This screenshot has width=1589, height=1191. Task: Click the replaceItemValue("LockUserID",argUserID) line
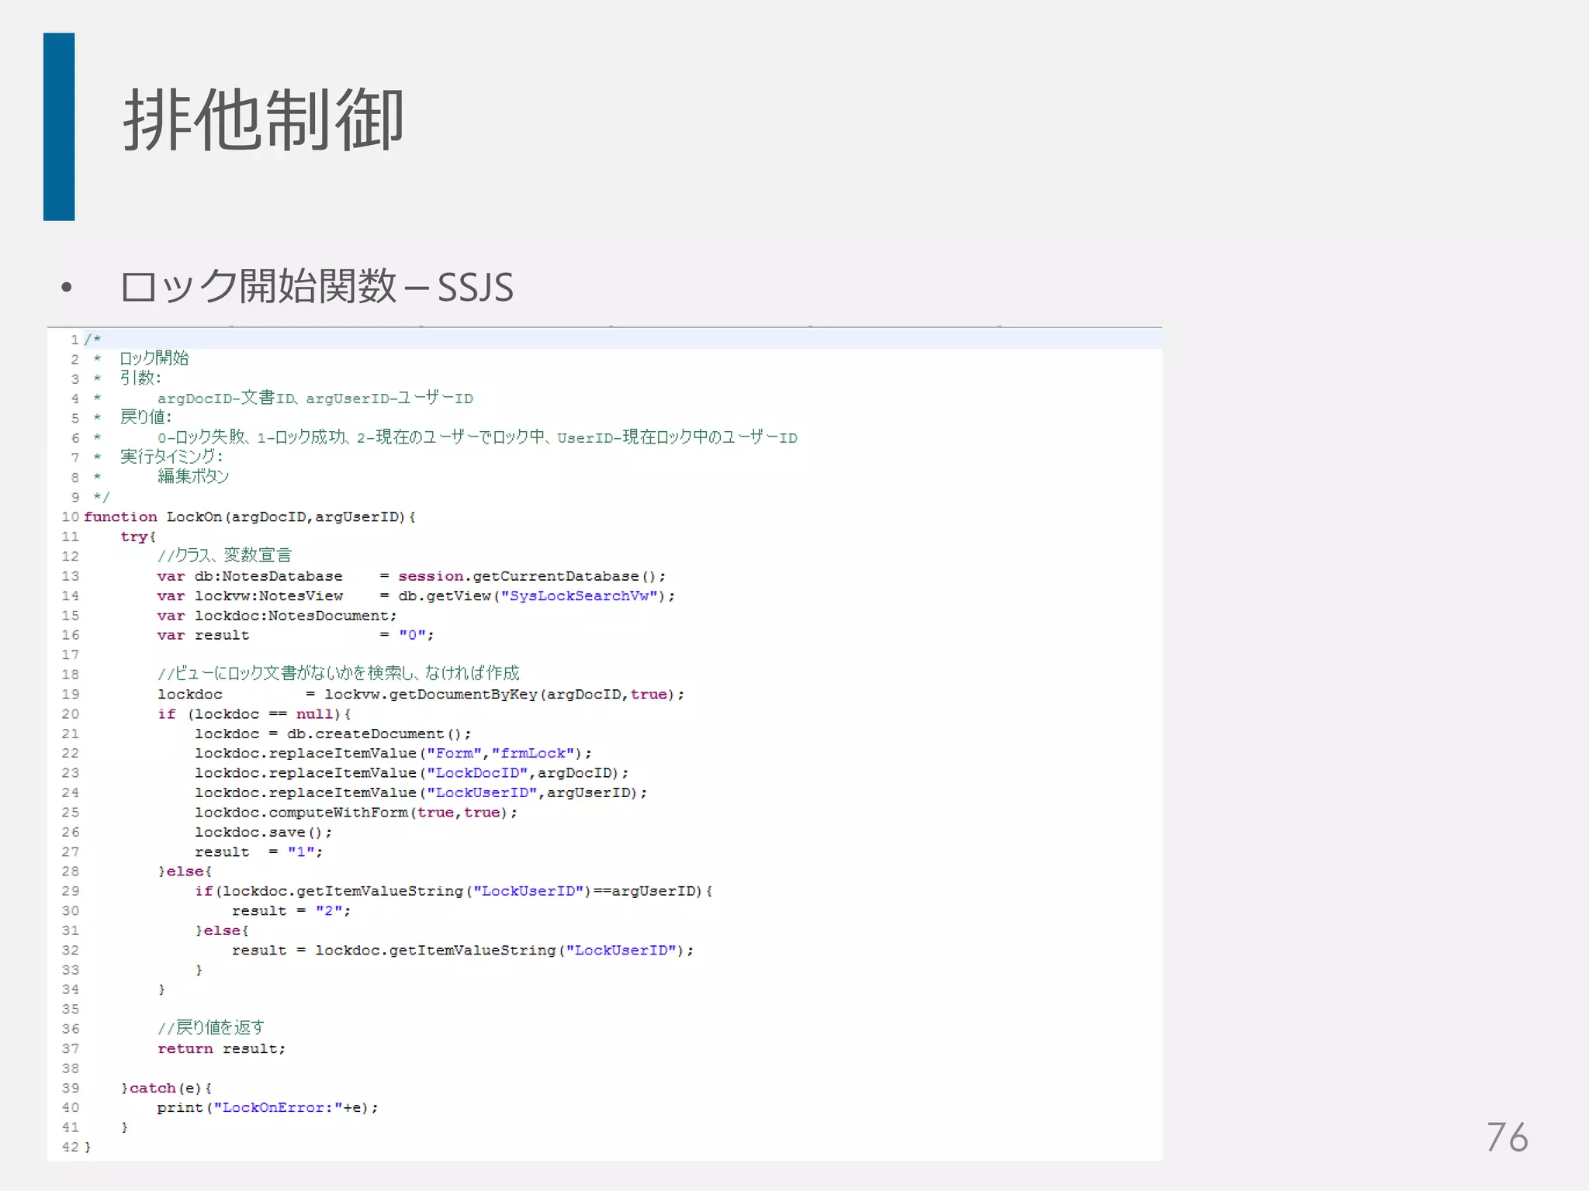[421, 792]
